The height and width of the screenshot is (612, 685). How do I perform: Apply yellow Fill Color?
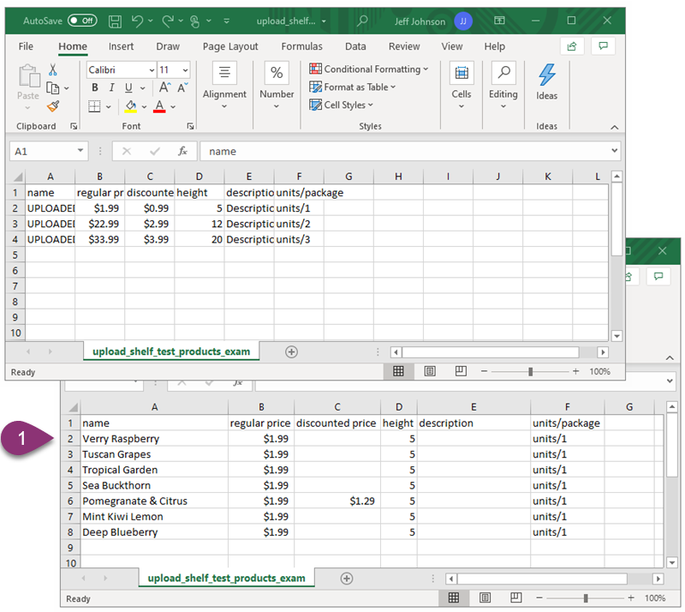(x=131, y=106)
